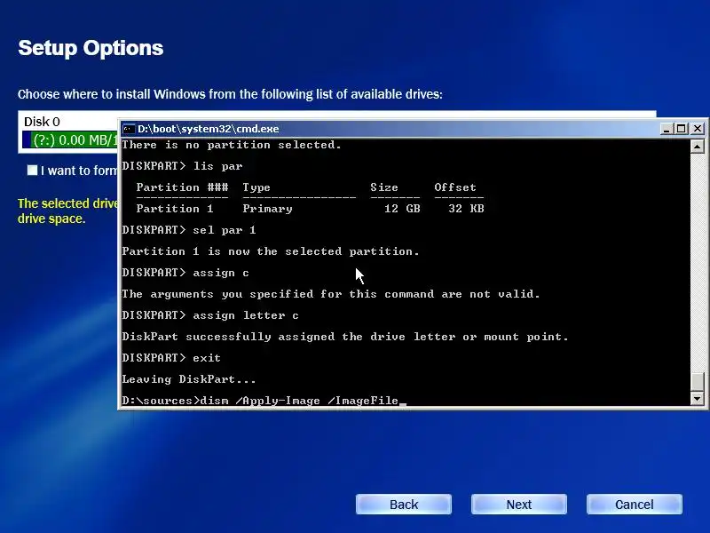Click the '12 GB' size value
The height and width of the screenshot is (533, 710).
click(x=402, y=209)
